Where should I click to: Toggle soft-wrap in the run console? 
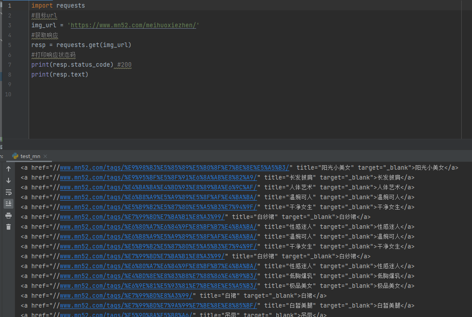(x=9, y=192)
